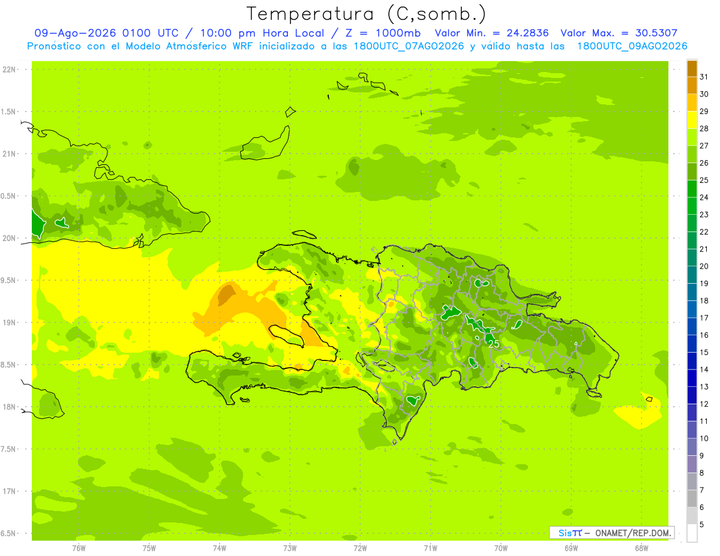Screen dimensions: 720x556
Task: Click the "22N" latitude axis label
Action: pos(9,70)
